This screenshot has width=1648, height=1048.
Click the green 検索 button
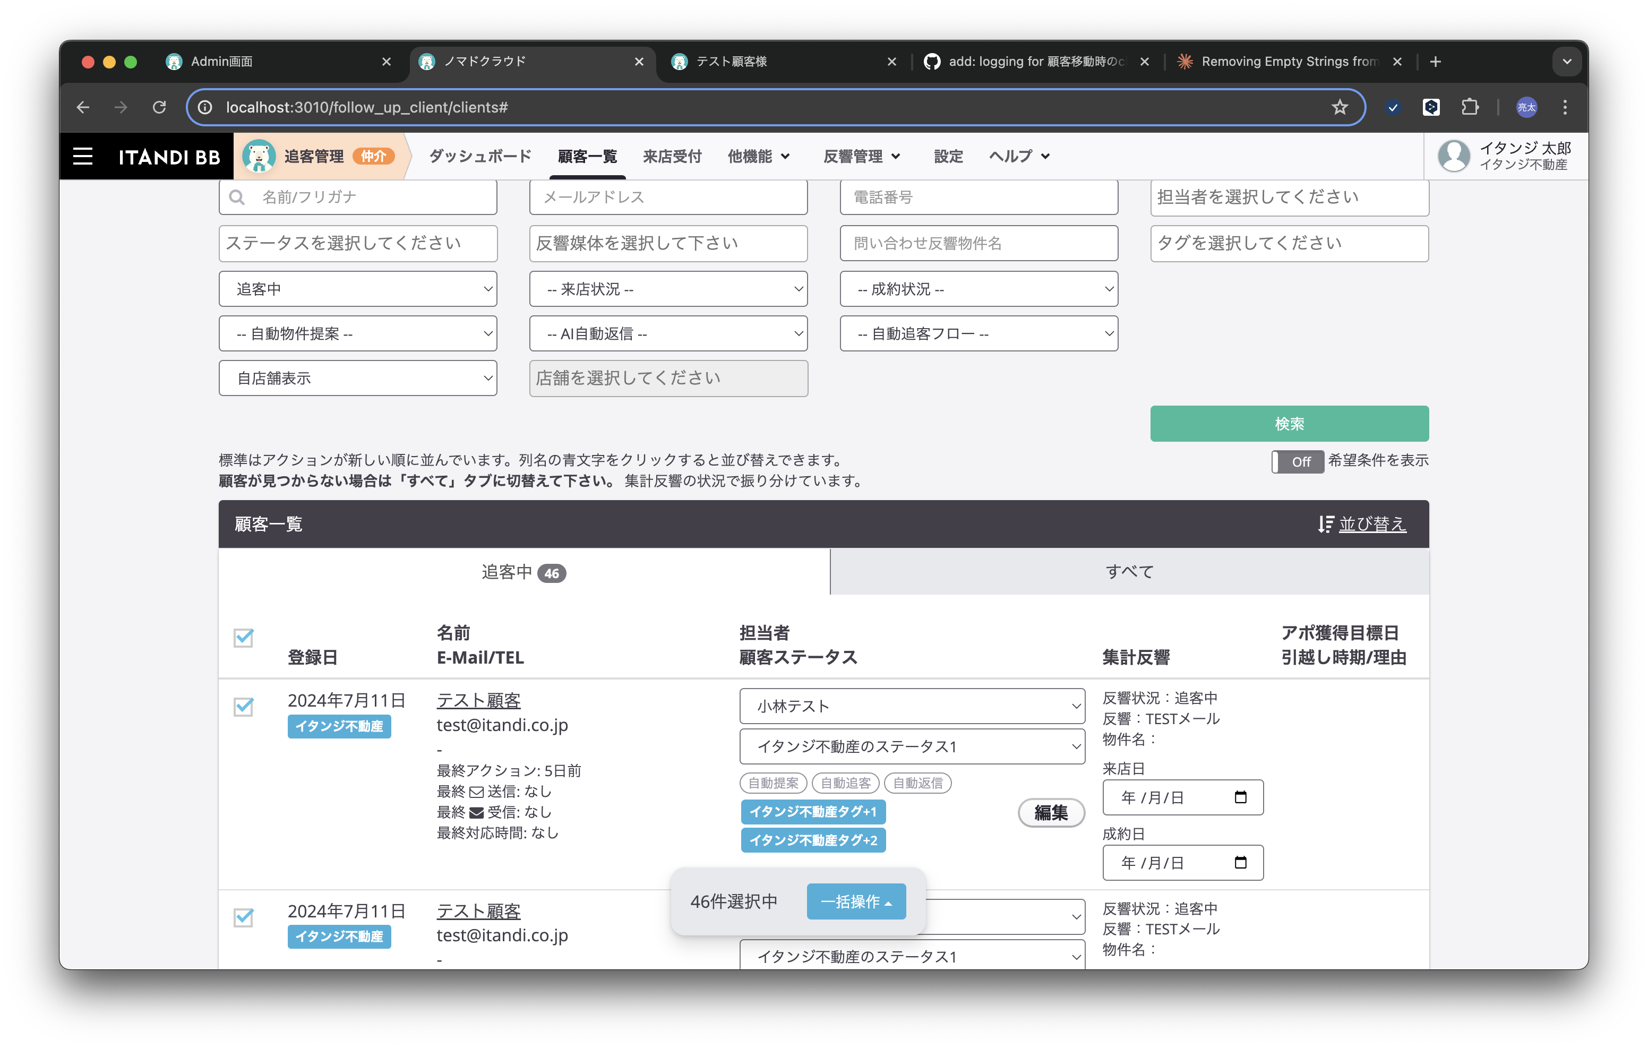coord(1290,424)
